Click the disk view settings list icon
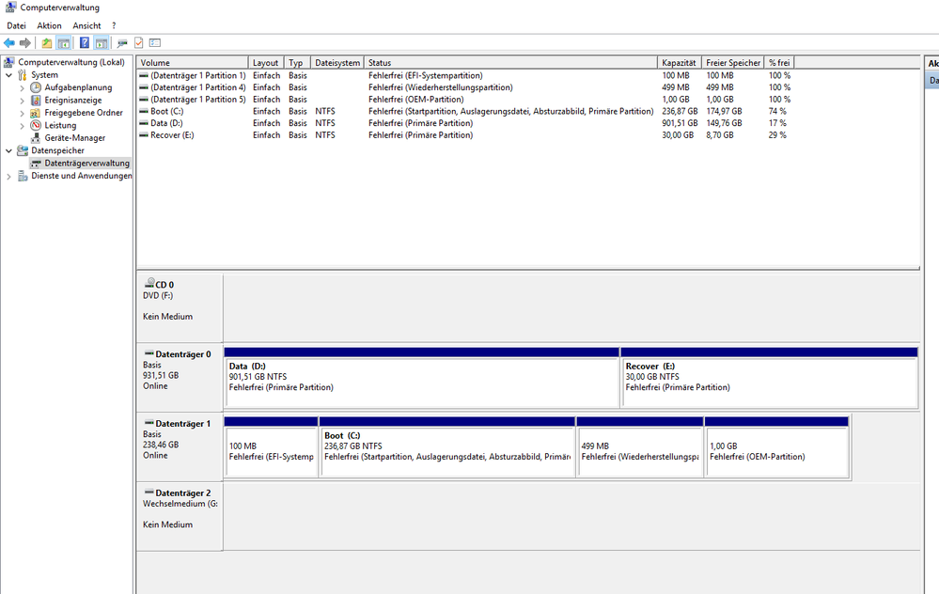This screenshot has height=594, width=939. 155,43
